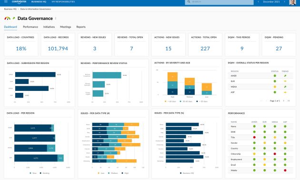Open the user profile avatar
This screenshot has width=300, height=180.
(x=292, y=2)
